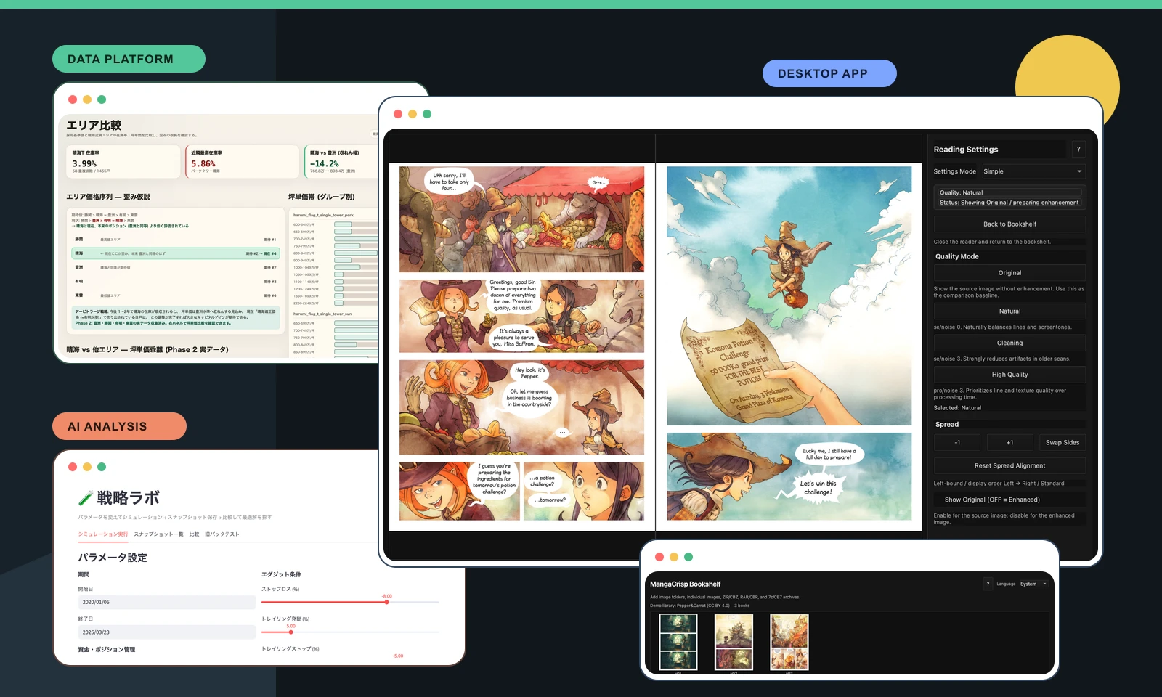This screenshot has width=1162, height=697.
Task: Click the DESKTOP APP pill label
Action: [829, 73]
